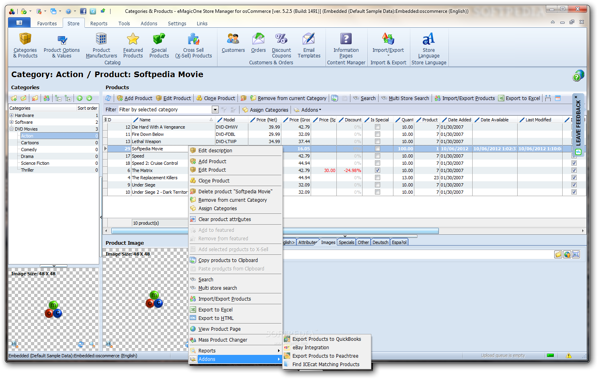Select Science Fiction category
The height and width of the screenshot is (379, 598).
click(x=35, y=163)
